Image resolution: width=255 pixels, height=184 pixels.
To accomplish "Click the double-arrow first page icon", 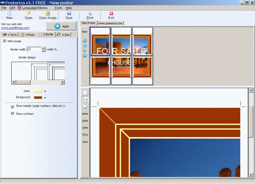I will 85,41.
